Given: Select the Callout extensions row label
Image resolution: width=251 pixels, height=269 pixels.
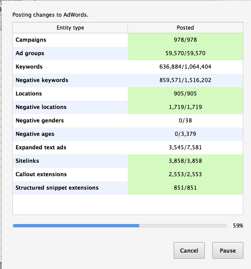Looking at the screenshot, I should pyautogui.click(x=41, y=174).
